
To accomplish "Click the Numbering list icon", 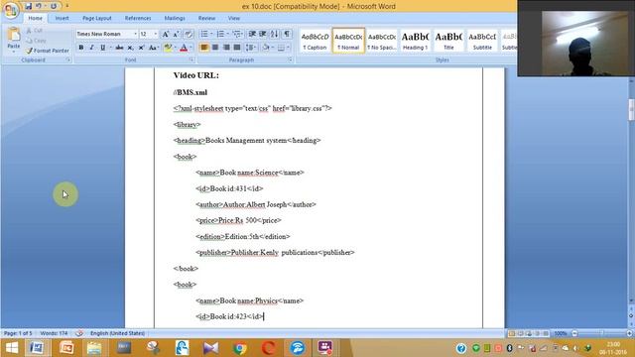I will 220,34.
